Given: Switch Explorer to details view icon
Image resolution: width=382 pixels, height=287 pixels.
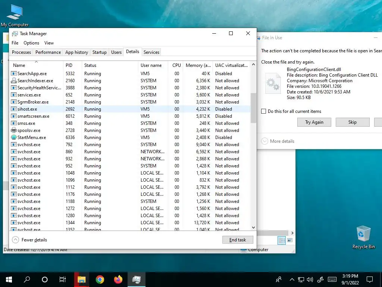Looking at the screenshot, I should (282, 241).
